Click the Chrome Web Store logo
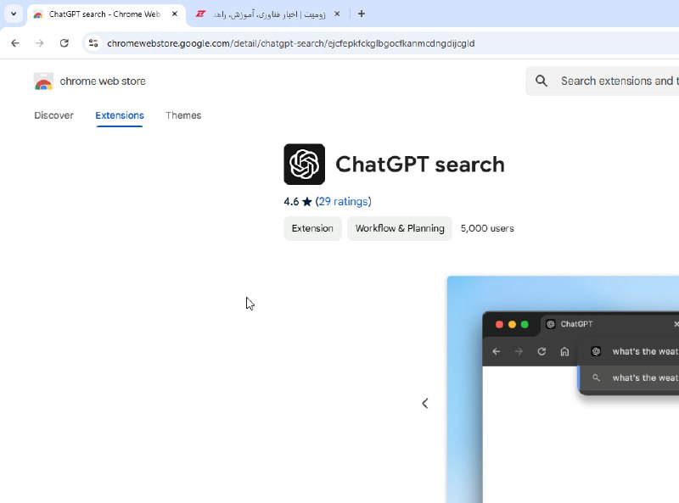This screenshot has width=679, height=503. [x=43, y=81]
